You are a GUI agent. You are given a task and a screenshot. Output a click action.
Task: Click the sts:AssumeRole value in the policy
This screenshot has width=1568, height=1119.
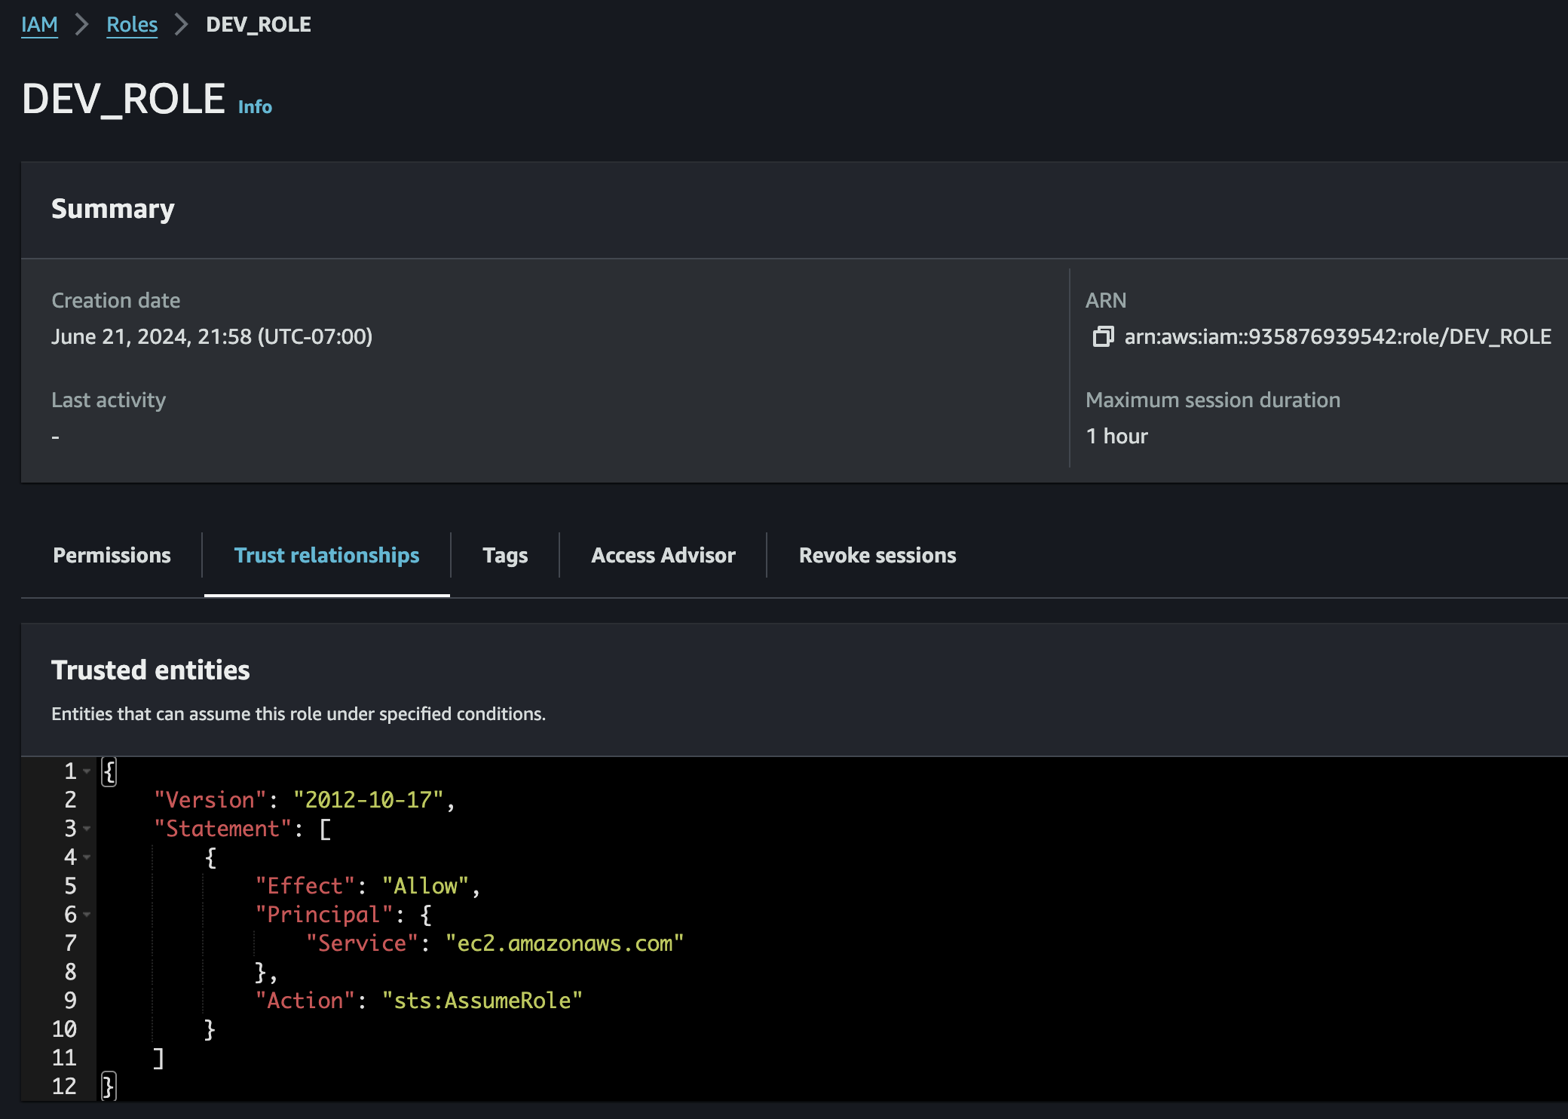pos(482,1001)
